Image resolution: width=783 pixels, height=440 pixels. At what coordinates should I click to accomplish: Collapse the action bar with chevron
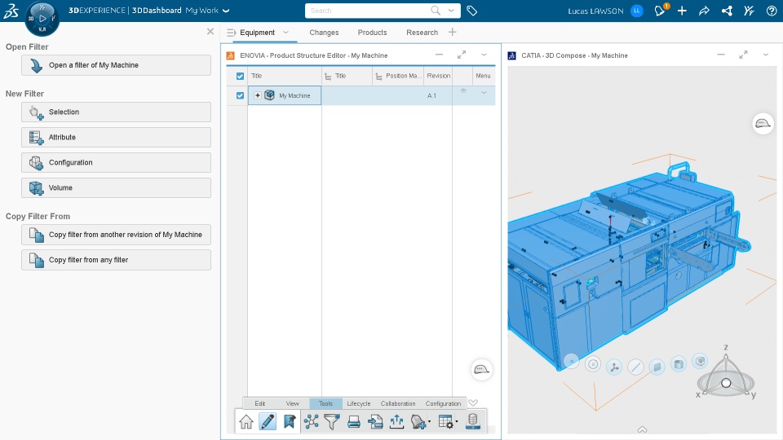tap(473, 403)
